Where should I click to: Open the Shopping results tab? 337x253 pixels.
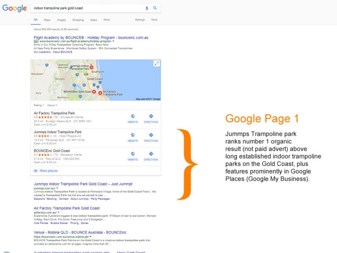(x=78, y=20)
